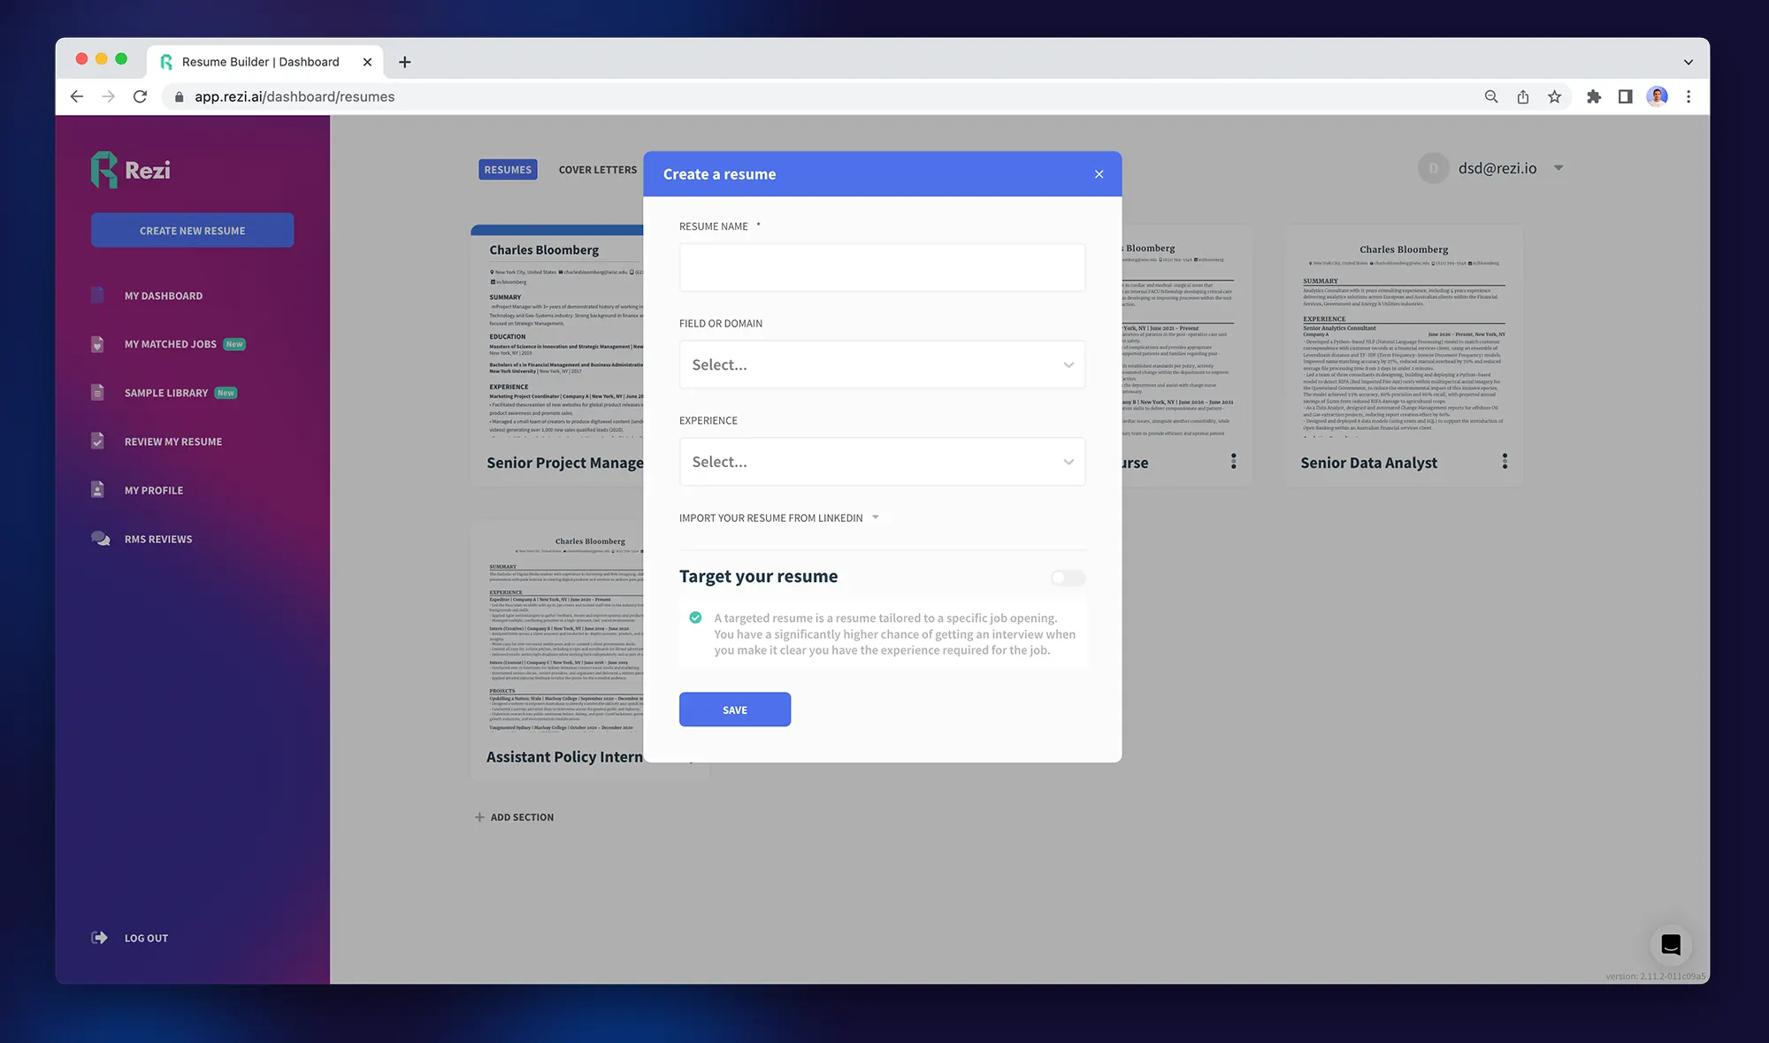Switch to the Resumes tab
The image size is (1769, 1043).
[x=508, y=170]
